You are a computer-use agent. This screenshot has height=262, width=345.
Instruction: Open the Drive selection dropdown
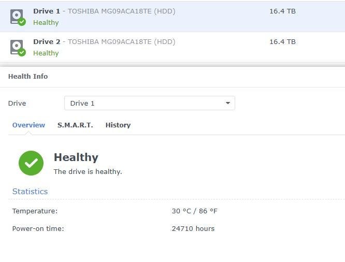pyautogui.click(x=149, y=103)
